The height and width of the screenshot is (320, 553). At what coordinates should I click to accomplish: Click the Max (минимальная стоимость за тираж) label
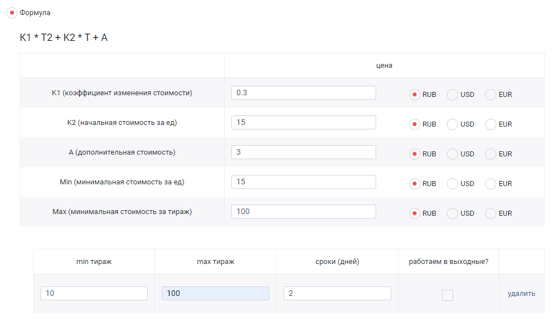click(x=122, y=212)
